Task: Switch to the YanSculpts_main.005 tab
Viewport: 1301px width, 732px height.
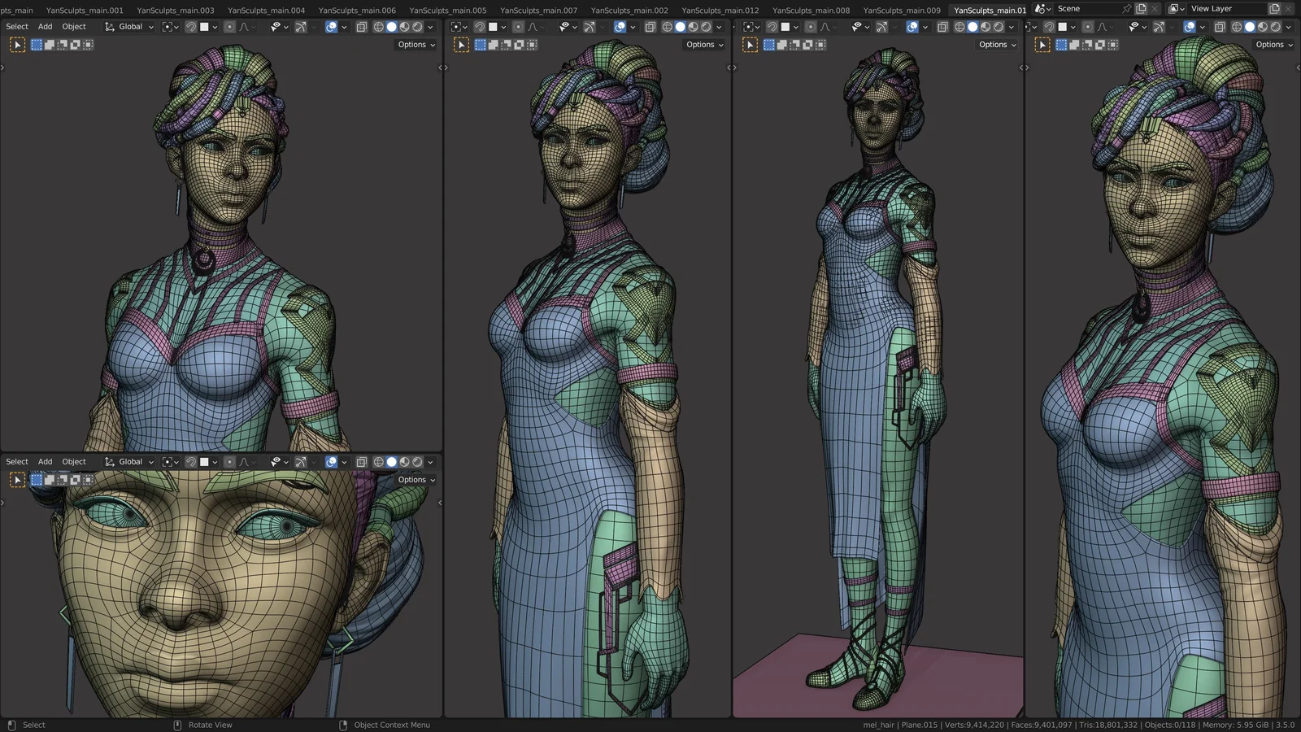Action: 446,11
